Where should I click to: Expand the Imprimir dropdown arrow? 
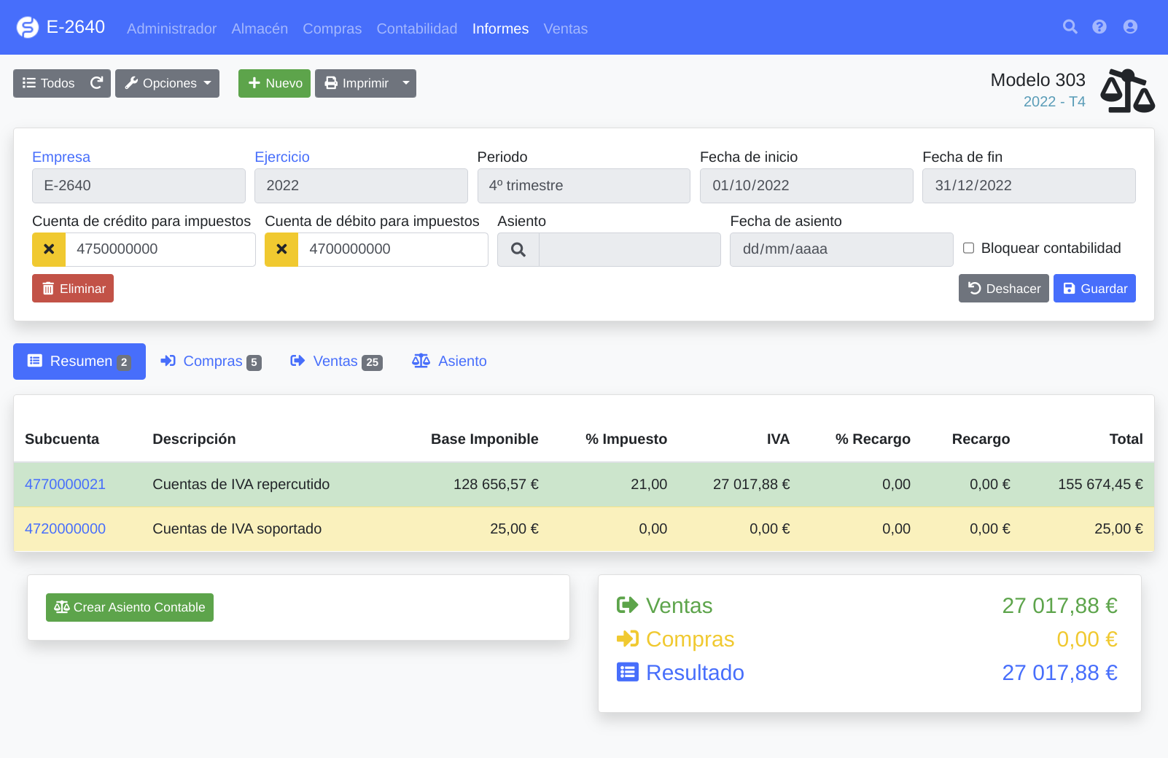point(406,83)
